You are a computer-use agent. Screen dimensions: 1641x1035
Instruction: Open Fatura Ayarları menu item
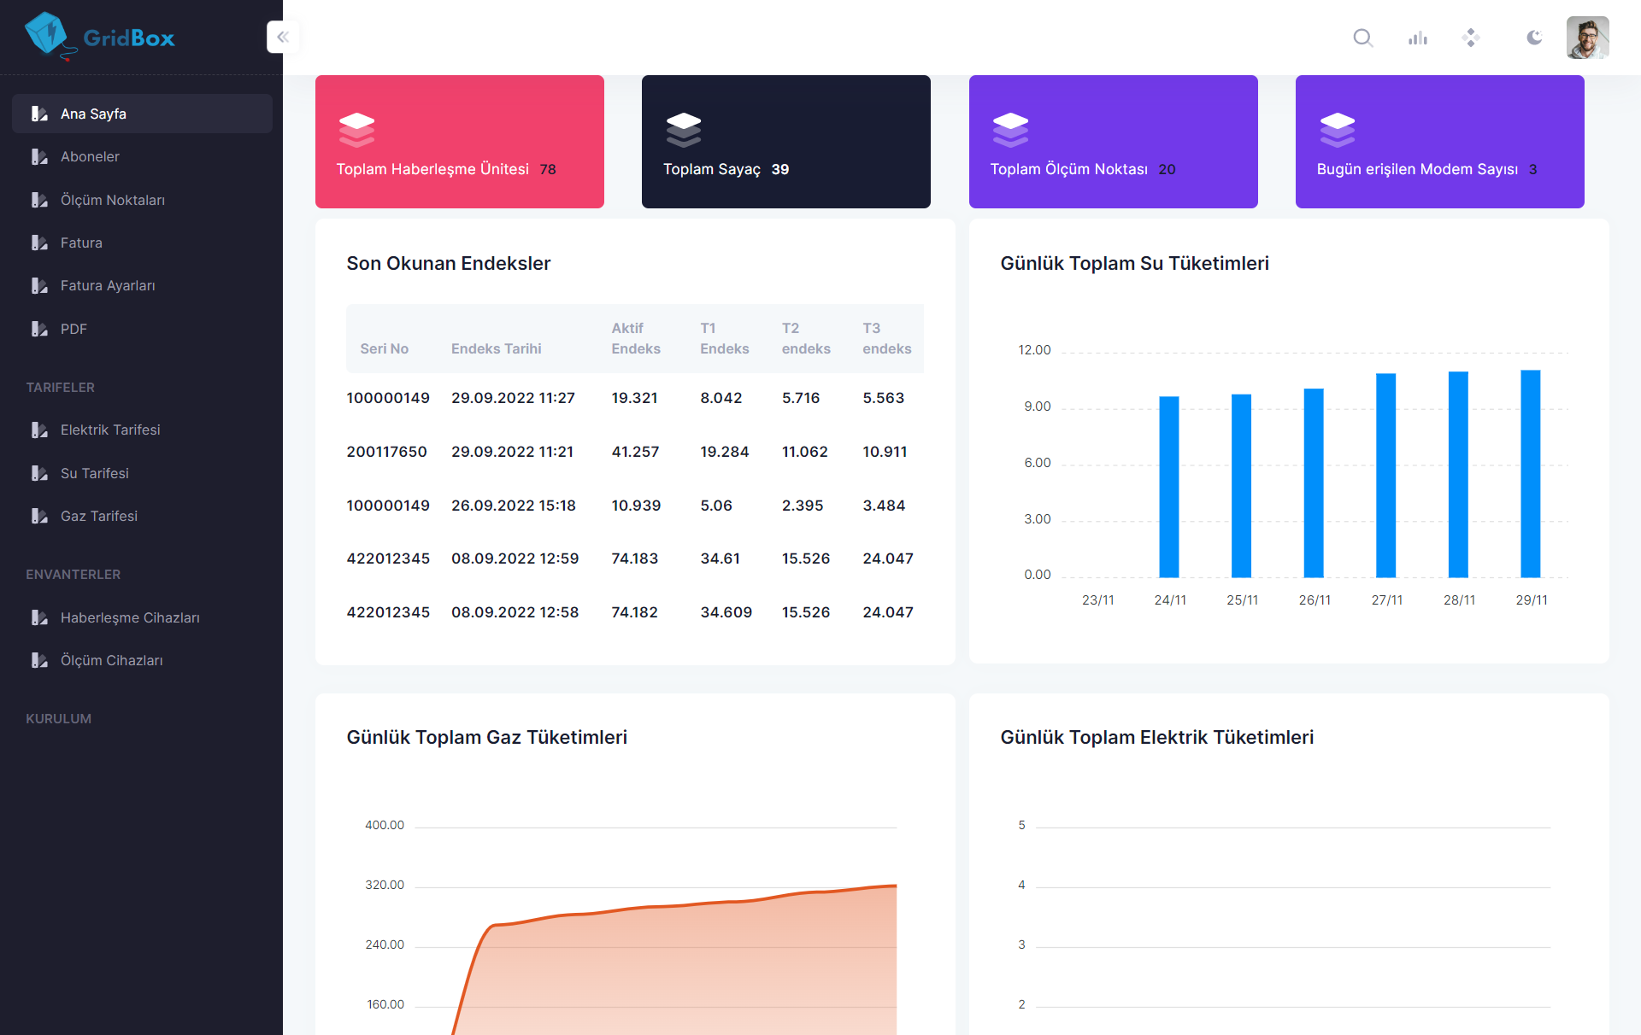click(x=108, y=285)
